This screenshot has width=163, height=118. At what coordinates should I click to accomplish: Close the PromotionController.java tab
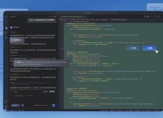click(x=86, y=17)
